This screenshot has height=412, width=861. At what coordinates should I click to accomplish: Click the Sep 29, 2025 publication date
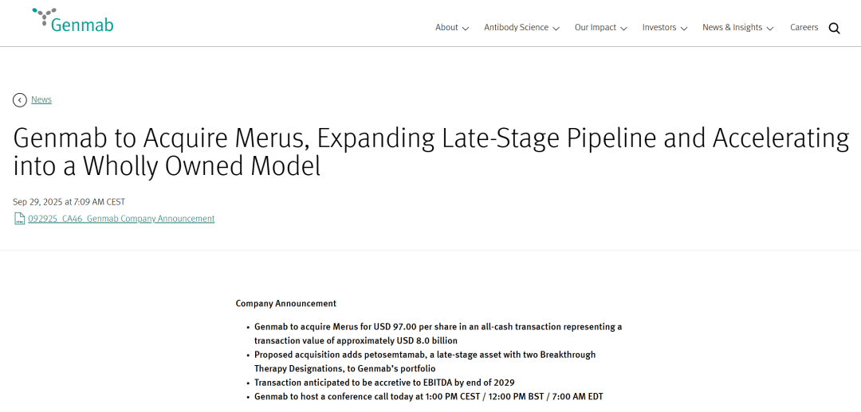pos(69,202)
